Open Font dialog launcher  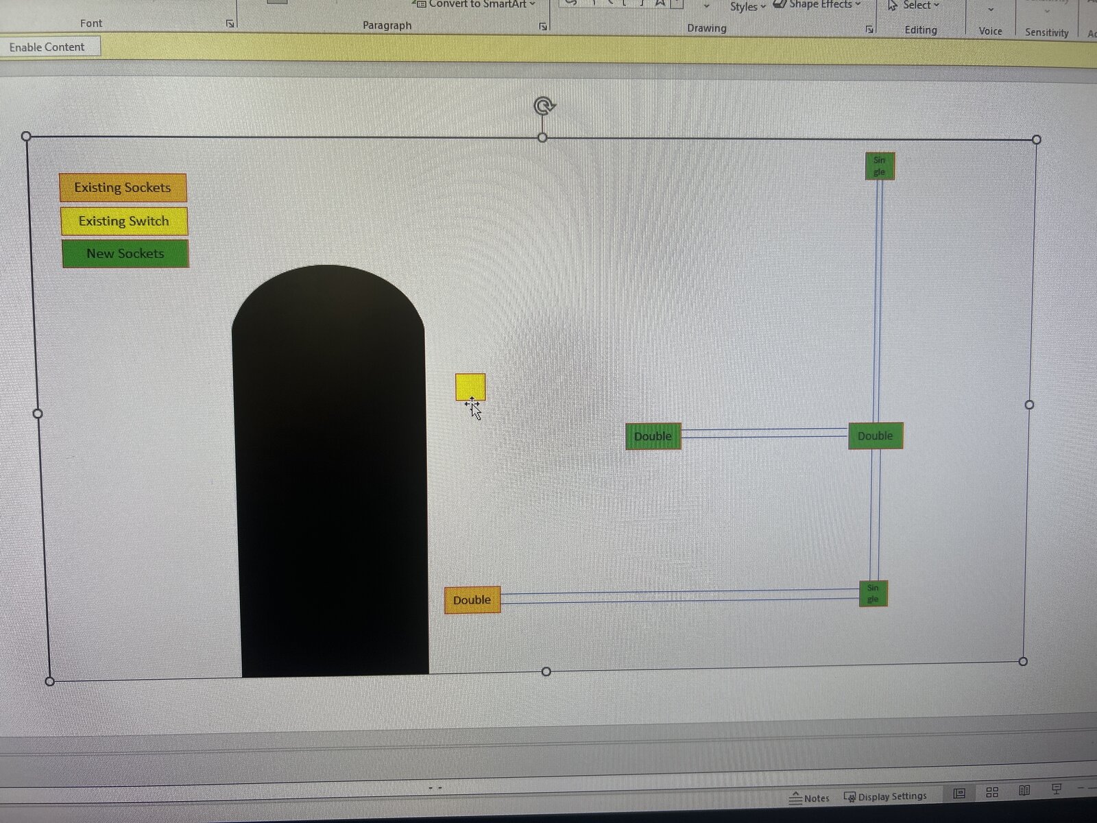pyautogui.click(x=230, y=24)
